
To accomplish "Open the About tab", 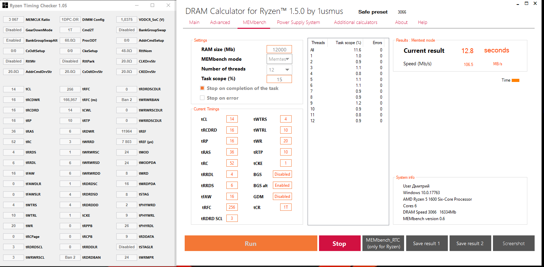I will pyautogui.click(x=401, y=22).
